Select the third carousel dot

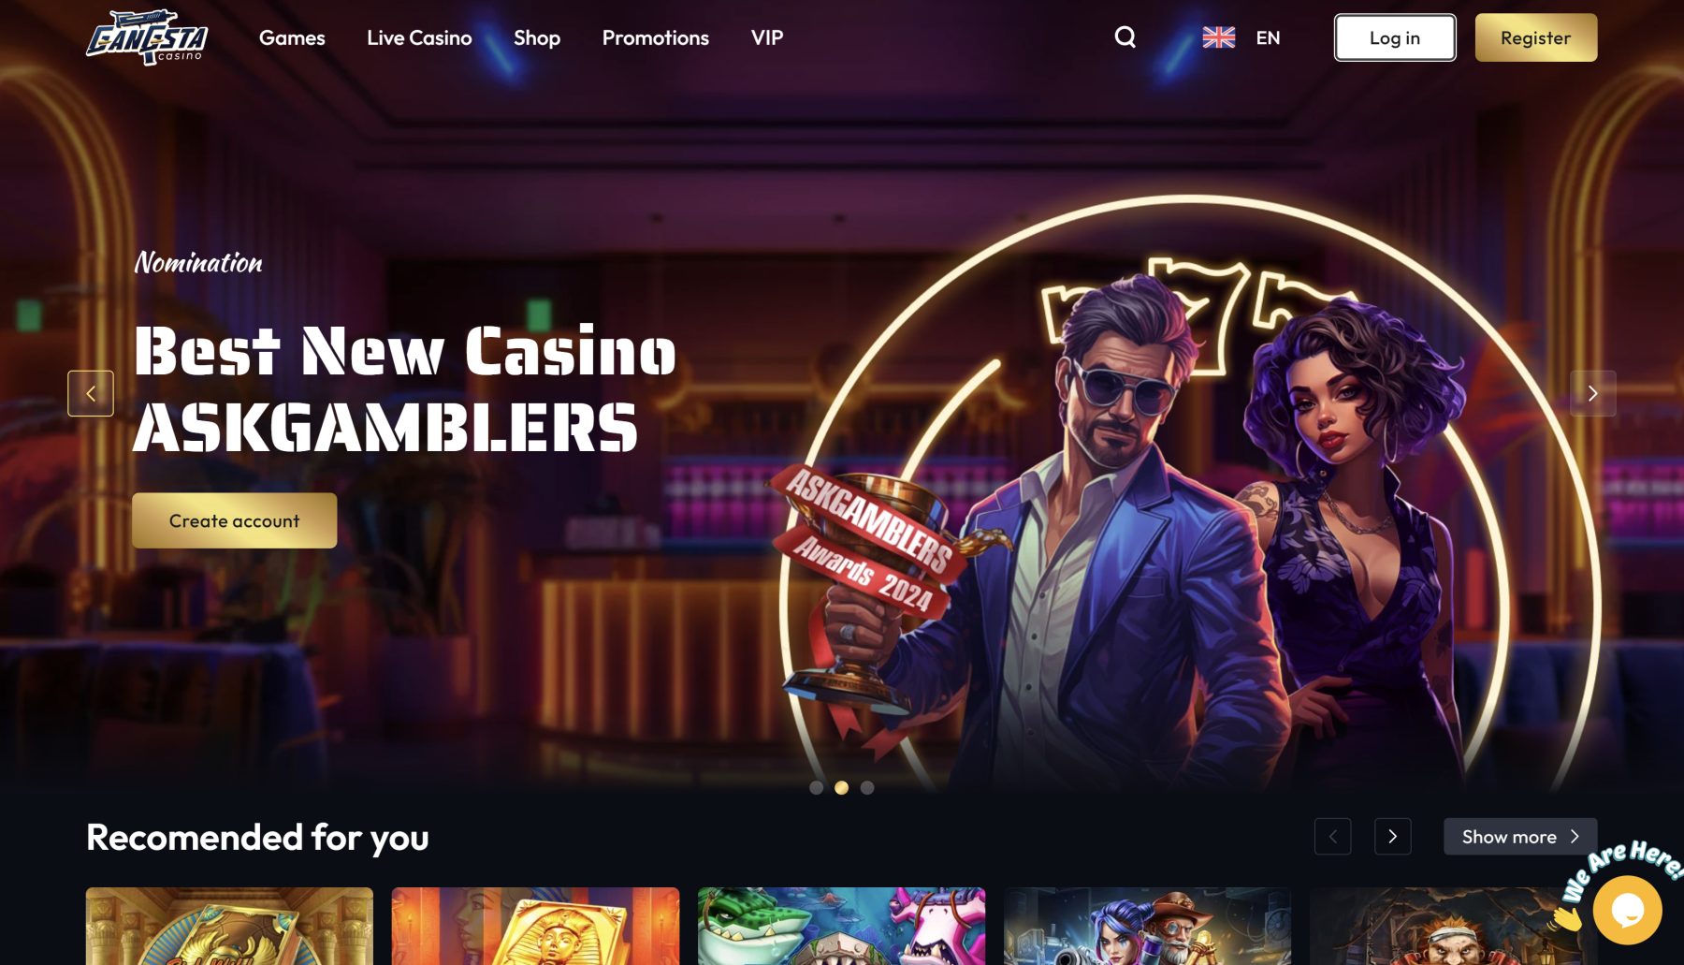point(867,788)
